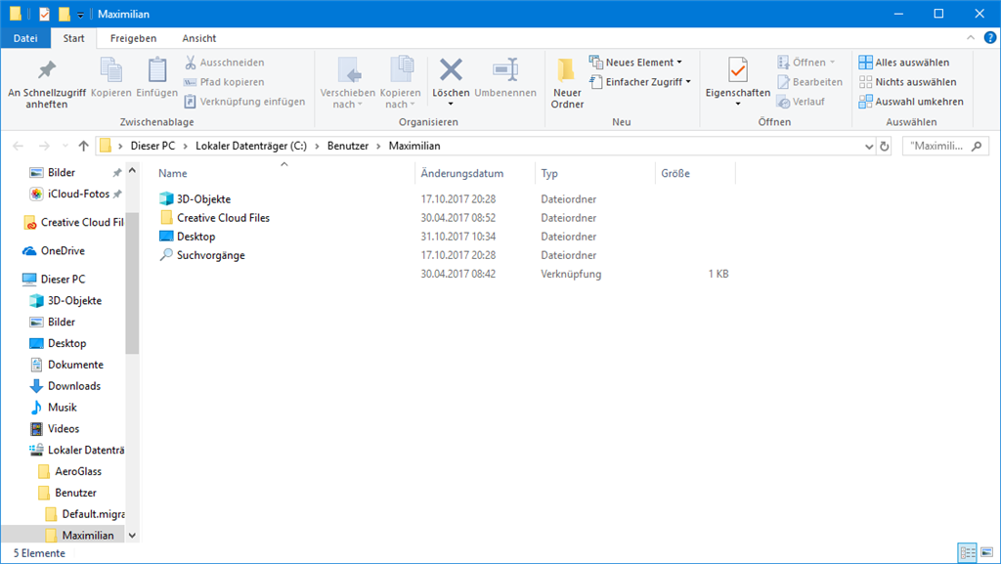Click Alles auswählen
This screenshot has width=1001, height=564.
click(904, 62)
